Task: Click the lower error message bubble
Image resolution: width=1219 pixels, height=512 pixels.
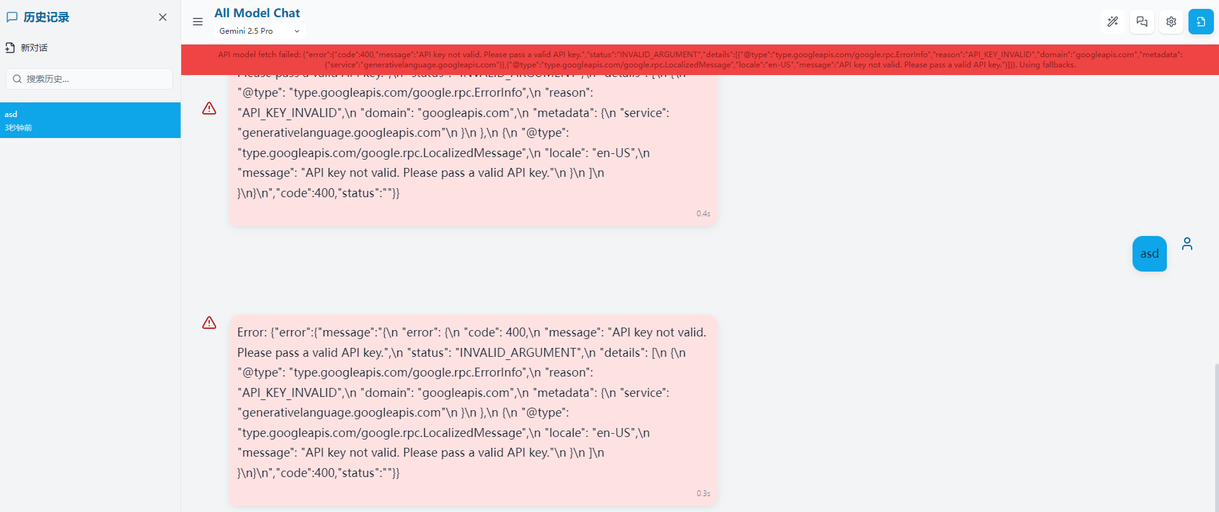Action: 474,410
